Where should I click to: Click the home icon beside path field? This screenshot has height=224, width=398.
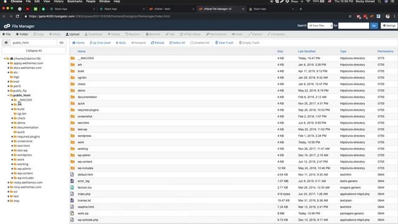coord(6,43)
